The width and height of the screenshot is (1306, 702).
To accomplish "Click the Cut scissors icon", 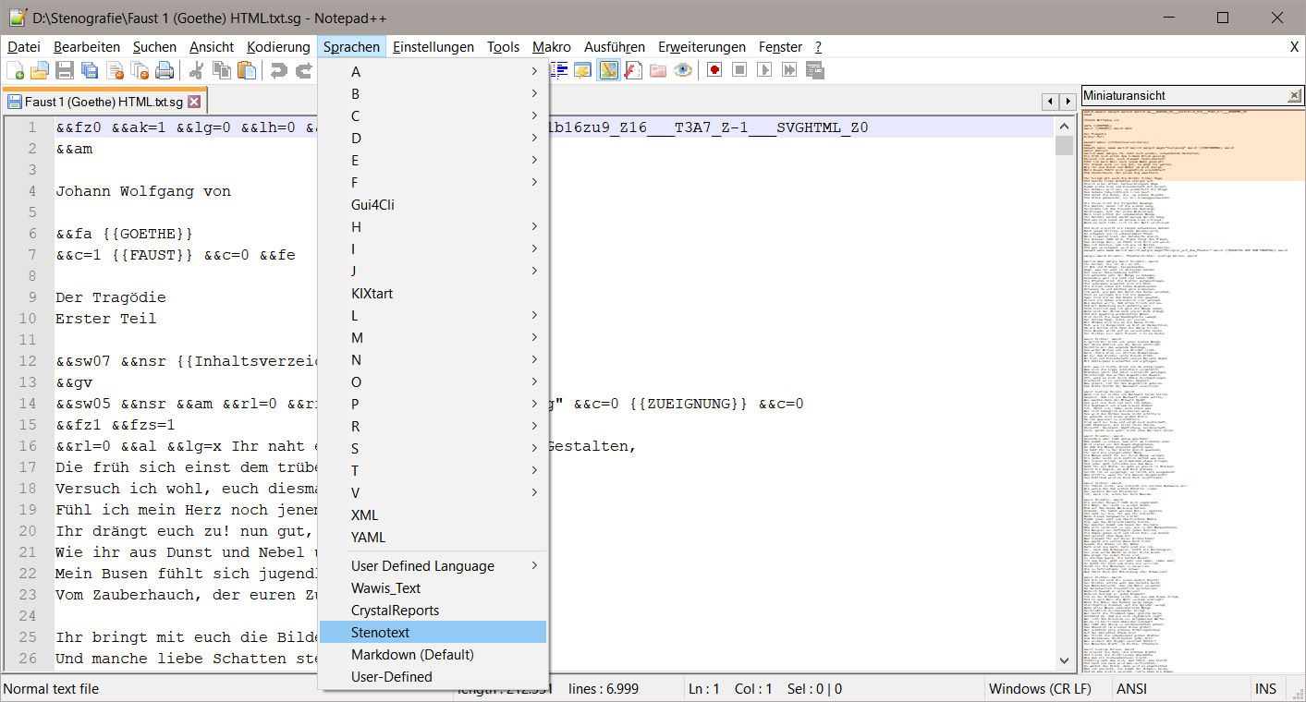I will coord(196,70).
